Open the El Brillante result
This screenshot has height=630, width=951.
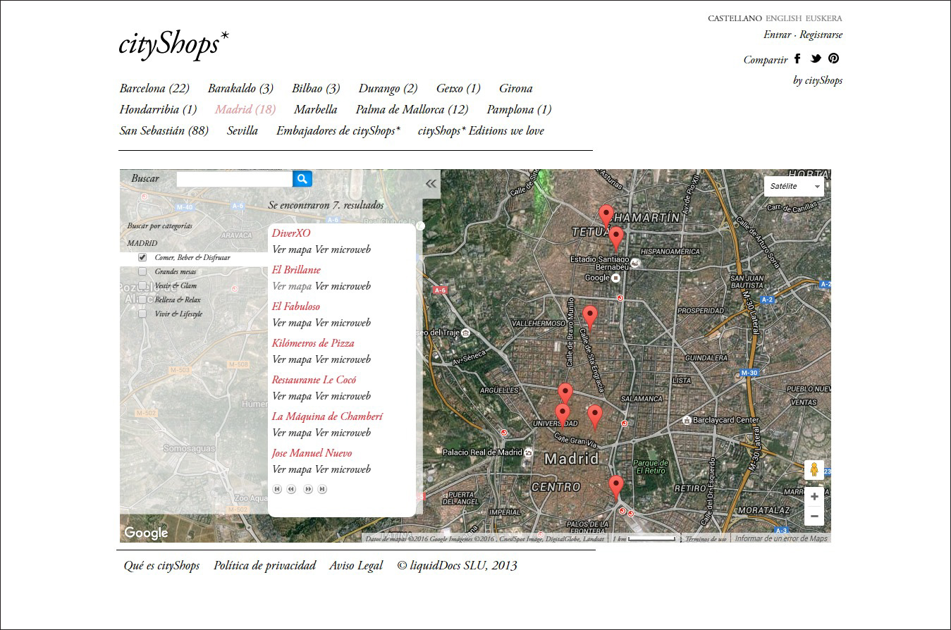(296, 269)
